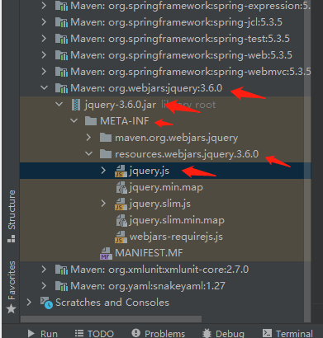This screenshot has height=338, width=323.
Task: Click the TODO list icon
Action: (x=79, y=334)
